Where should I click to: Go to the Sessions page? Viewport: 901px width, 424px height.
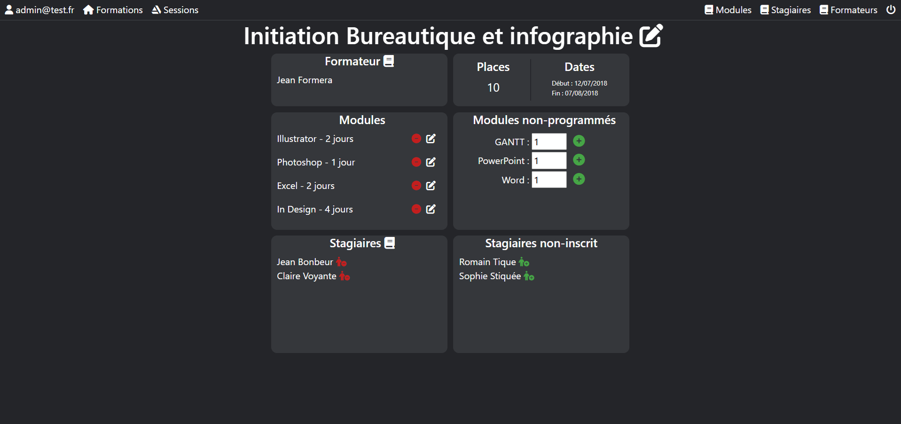click(174, 9)
